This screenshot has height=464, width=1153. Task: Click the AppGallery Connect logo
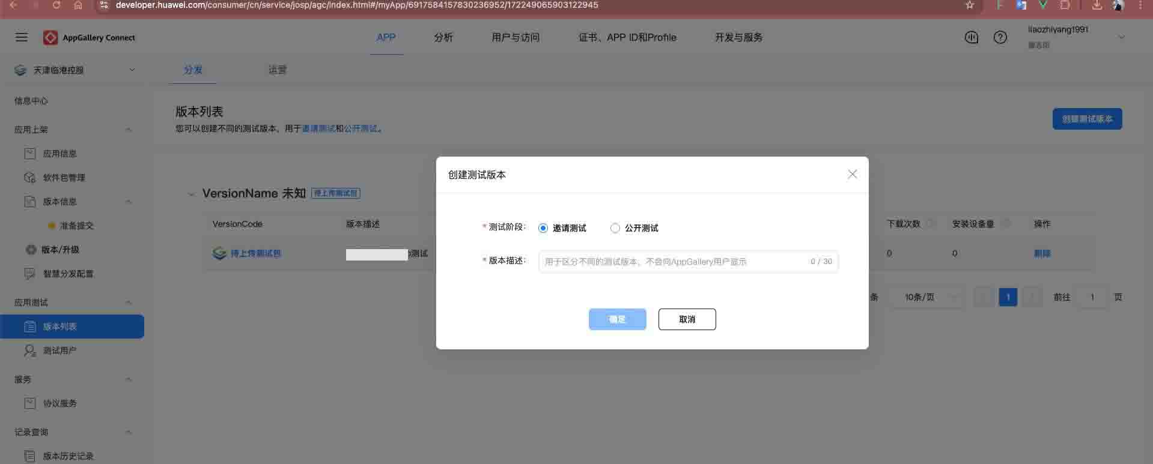click(x=50, y=38)
